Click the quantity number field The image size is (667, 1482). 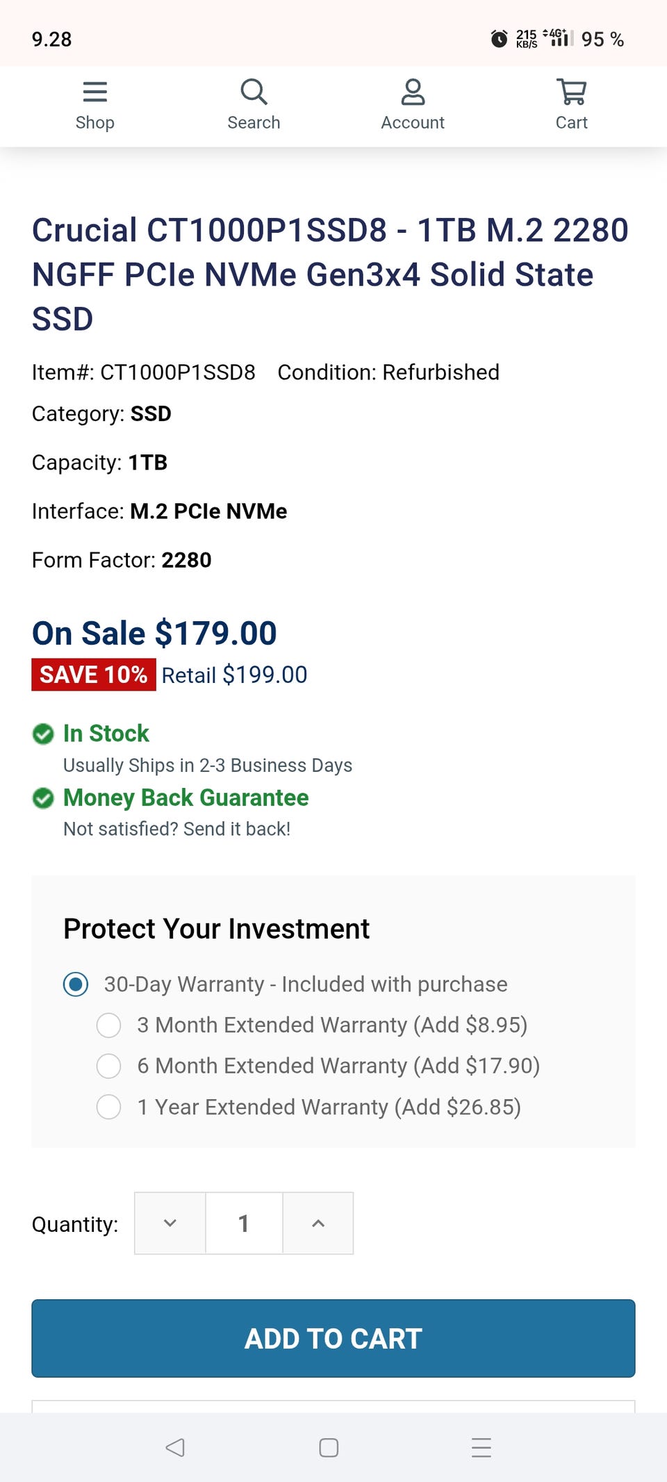pyautogui.click(x=244, y=1224)
